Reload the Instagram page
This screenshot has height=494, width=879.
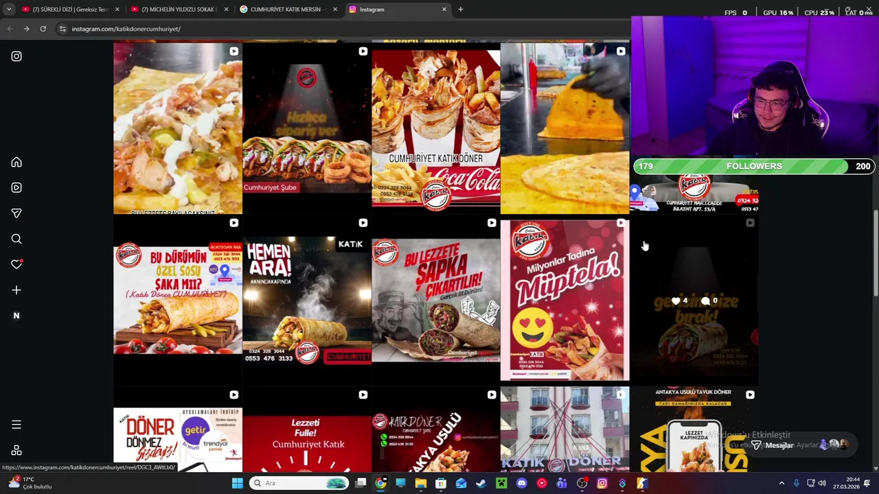point(43,29)
